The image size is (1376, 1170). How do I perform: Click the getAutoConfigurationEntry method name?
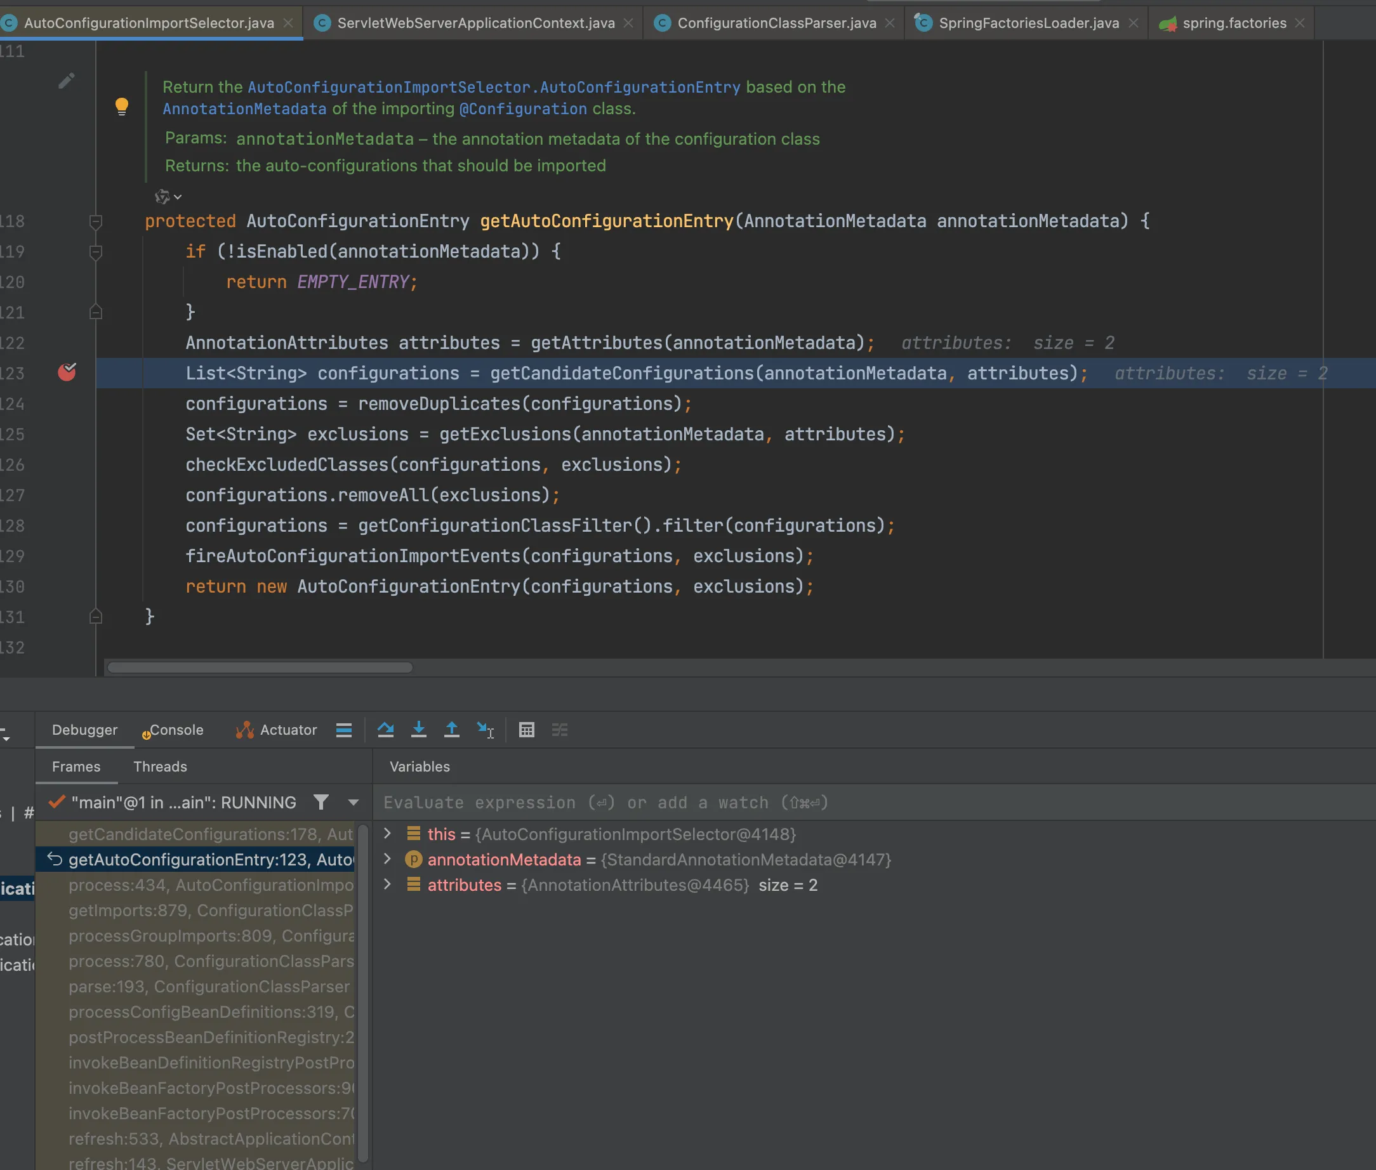606,221
